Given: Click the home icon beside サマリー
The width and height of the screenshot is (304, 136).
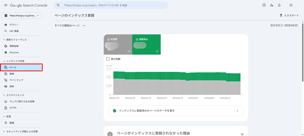Looking at the screenshot, I should [6, 25].
